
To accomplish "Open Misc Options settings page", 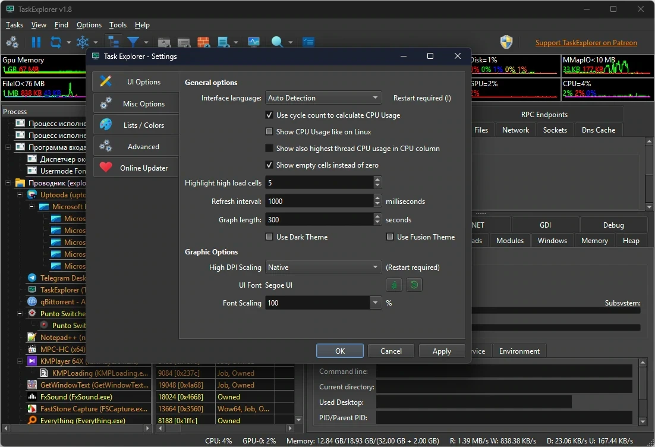I will (136, 103).
